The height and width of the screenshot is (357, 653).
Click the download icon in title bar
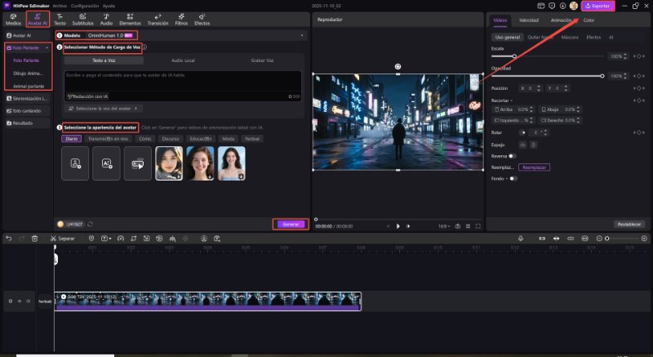point(562,6)
